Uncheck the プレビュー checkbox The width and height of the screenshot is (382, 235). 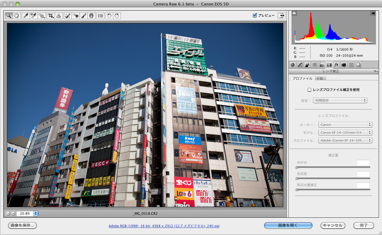[255, 15]
